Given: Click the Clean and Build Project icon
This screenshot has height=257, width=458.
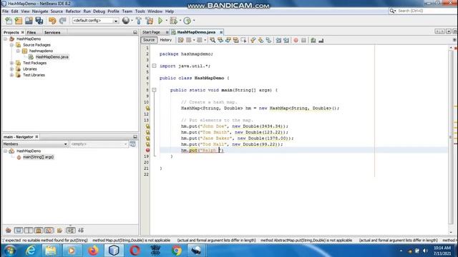Looking at the screenshot, I should (x=150, y=21).
